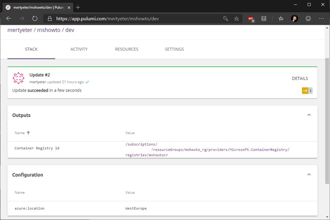
Task: Open the Update #2 title link
Action: coord(39,75)
